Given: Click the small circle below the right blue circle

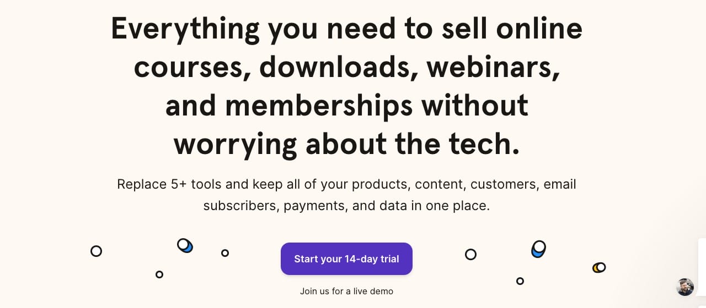Looking at the screenshot, I should point(520,281).
